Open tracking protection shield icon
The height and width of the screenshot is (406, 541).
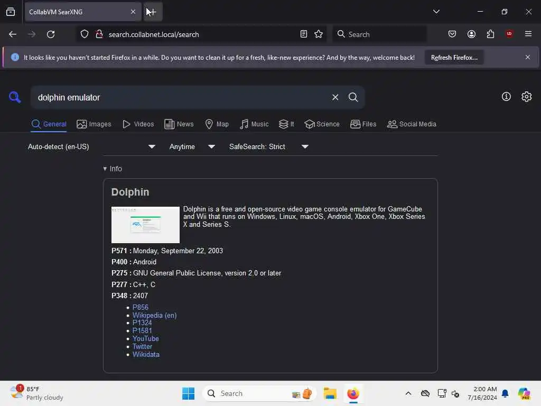pos(85,34)
